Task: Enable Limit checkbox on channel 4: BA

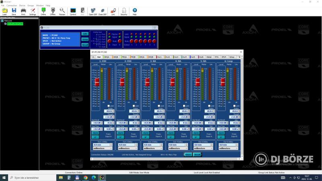Action: pos(184,106)
